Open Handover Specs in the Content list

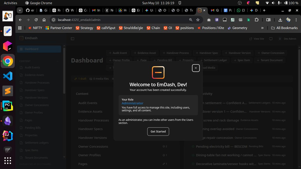pyautogui.click(x=90, y=129)
